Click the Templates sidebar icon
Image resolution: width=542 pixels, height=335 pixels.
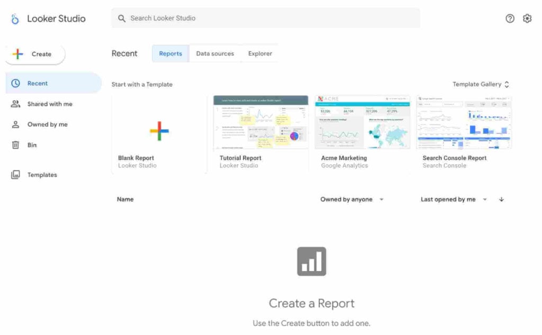[x=16, y=175]
